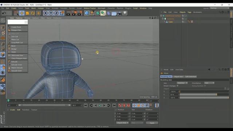This screenshot has width=233, height=131.
Task: Toggle Retain Changes checkbox
Action: point(178,86)
